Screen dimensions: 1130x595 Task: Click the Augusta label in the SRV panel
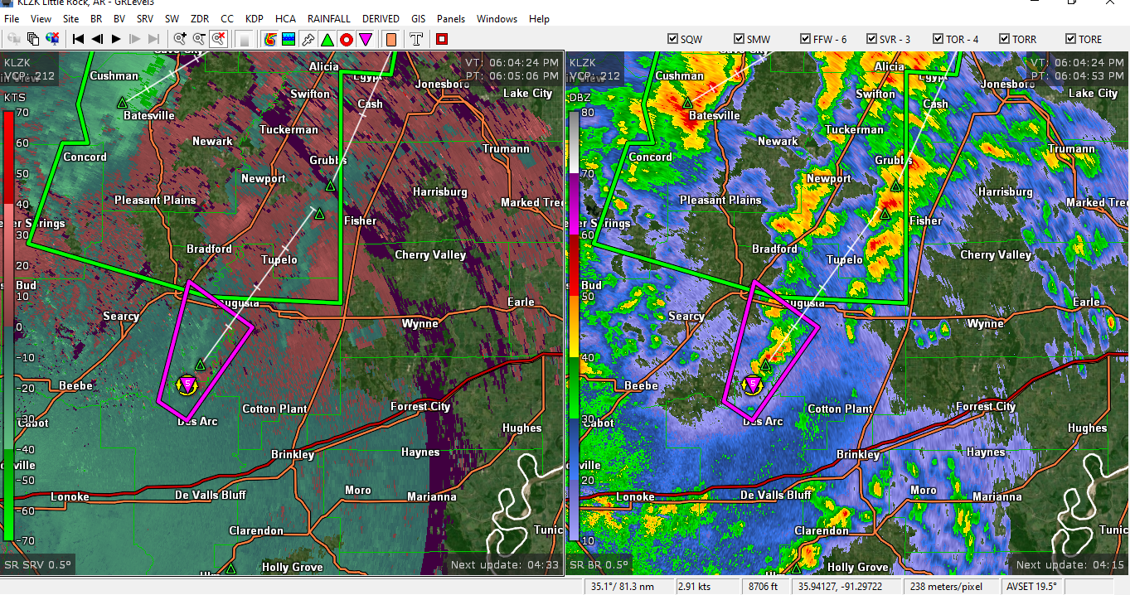point(237,303)
